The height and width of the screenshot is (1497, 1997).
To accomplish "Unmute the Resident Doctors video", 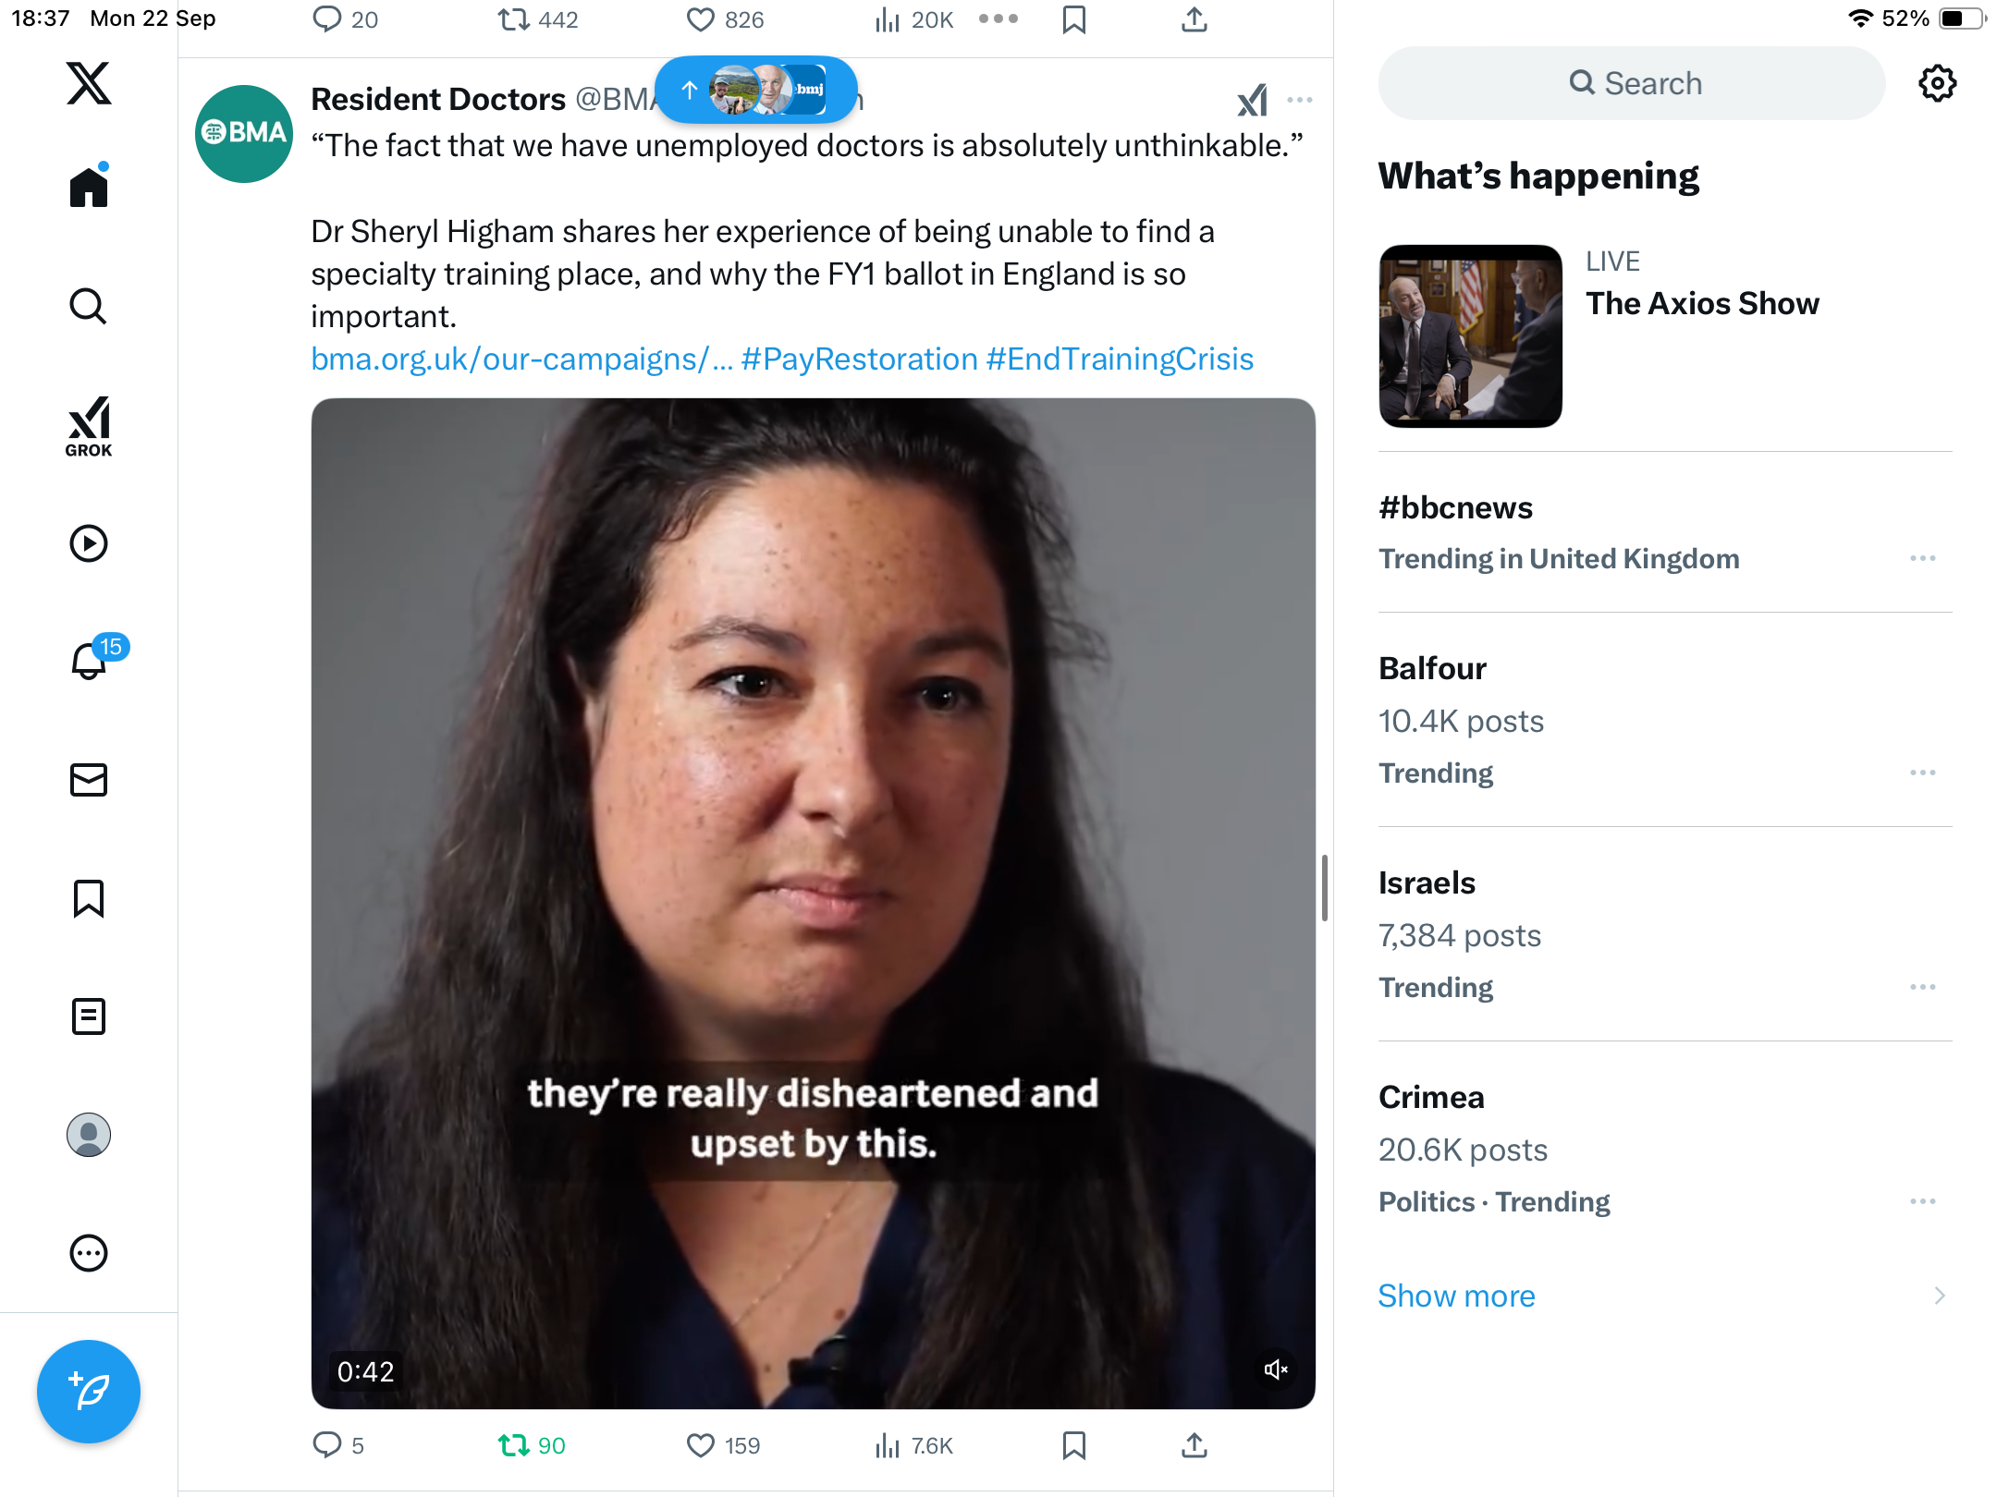I will tap(1276, 1369).
